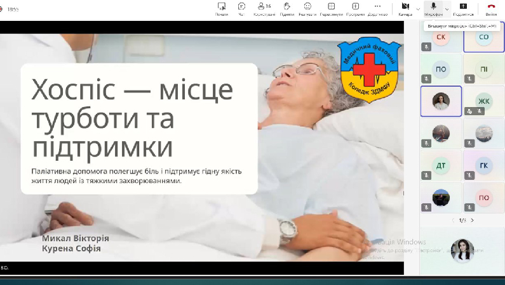Click the extra status icon on ЖК tile
This screenshot has height=285, width=505.
(x=469, y=111)
